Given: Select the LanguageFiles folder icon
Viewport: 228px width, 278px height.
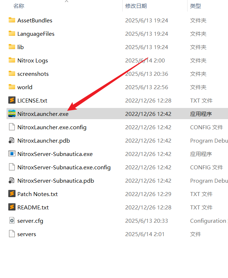Looking at the screenshot, I should point(12,33).
